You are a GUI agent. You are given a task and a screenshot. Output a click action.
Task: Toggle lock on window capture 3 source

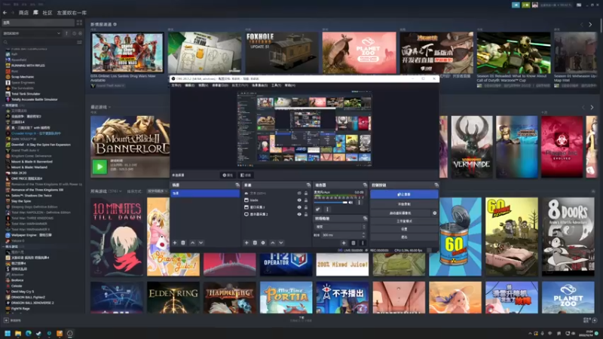(x=306, y=207)
